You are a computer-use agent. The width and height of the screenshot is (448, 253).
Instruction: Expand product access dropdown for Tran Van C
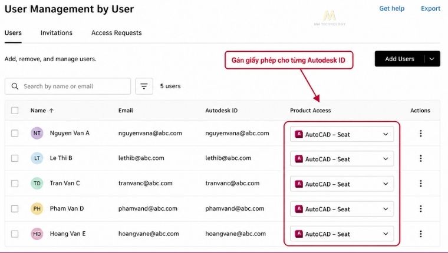pyautogui.click(x=342, y=184)
